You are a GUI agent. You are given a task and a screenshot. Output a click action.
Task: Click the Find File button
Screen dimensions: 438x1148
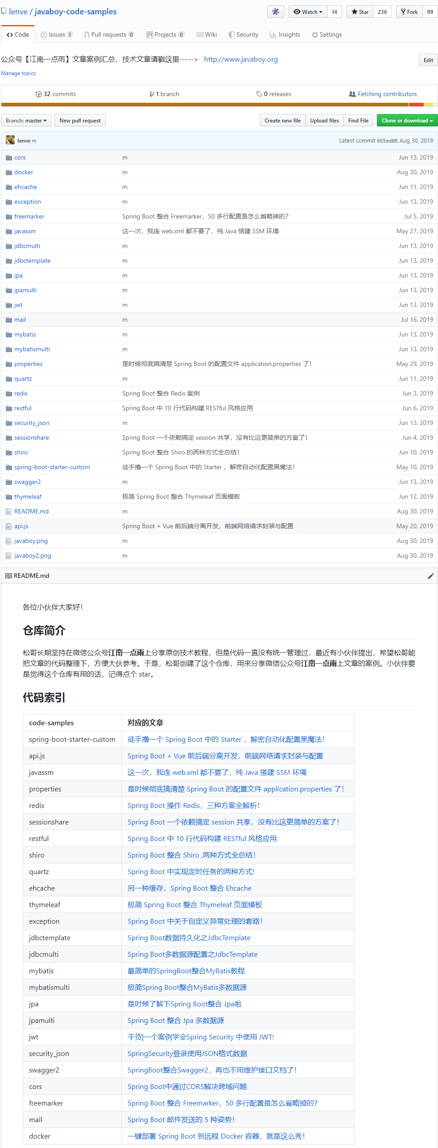[x=358, y=121]
